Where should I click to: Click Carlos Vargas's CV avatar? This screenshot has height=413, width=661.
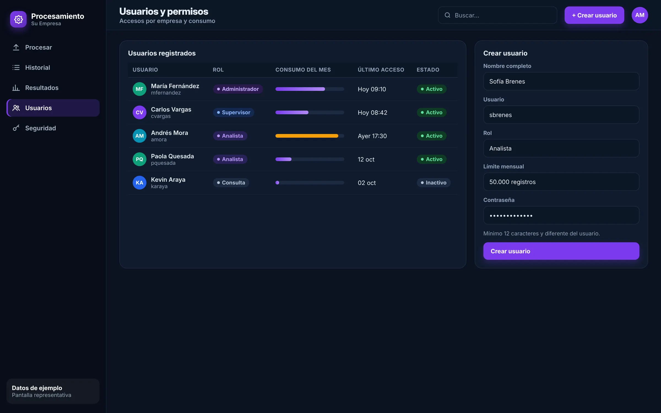click(139, 112)
